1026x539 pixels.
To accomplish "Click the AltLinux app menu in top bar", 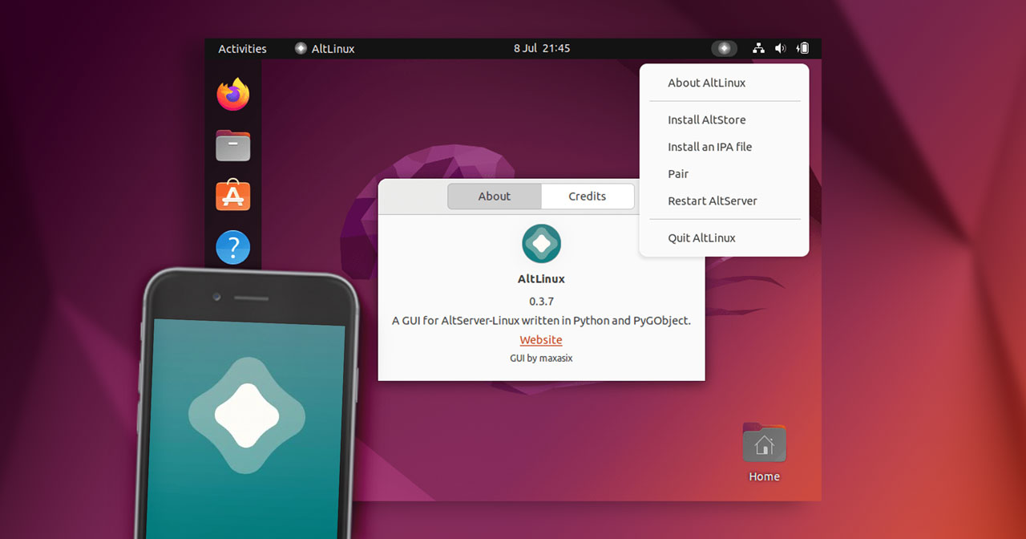I will tap(325, 49).
